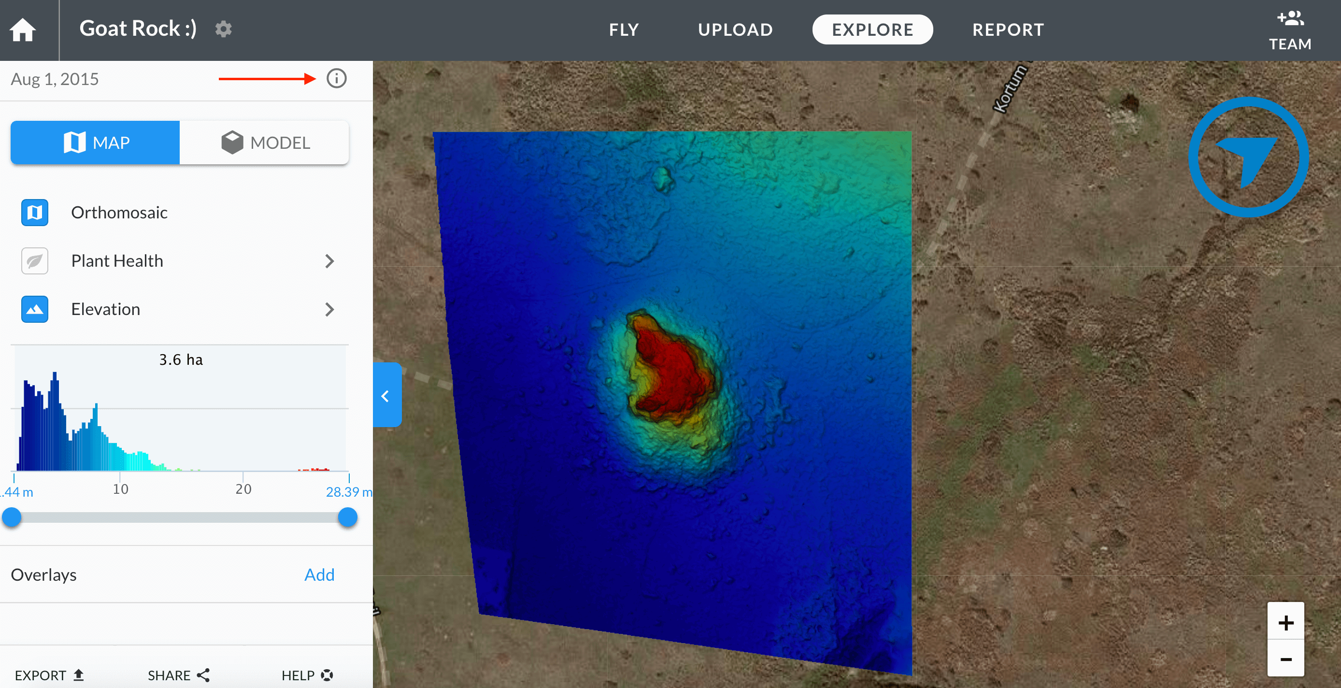Toggle the Orthomosaic layer icon

35,213
